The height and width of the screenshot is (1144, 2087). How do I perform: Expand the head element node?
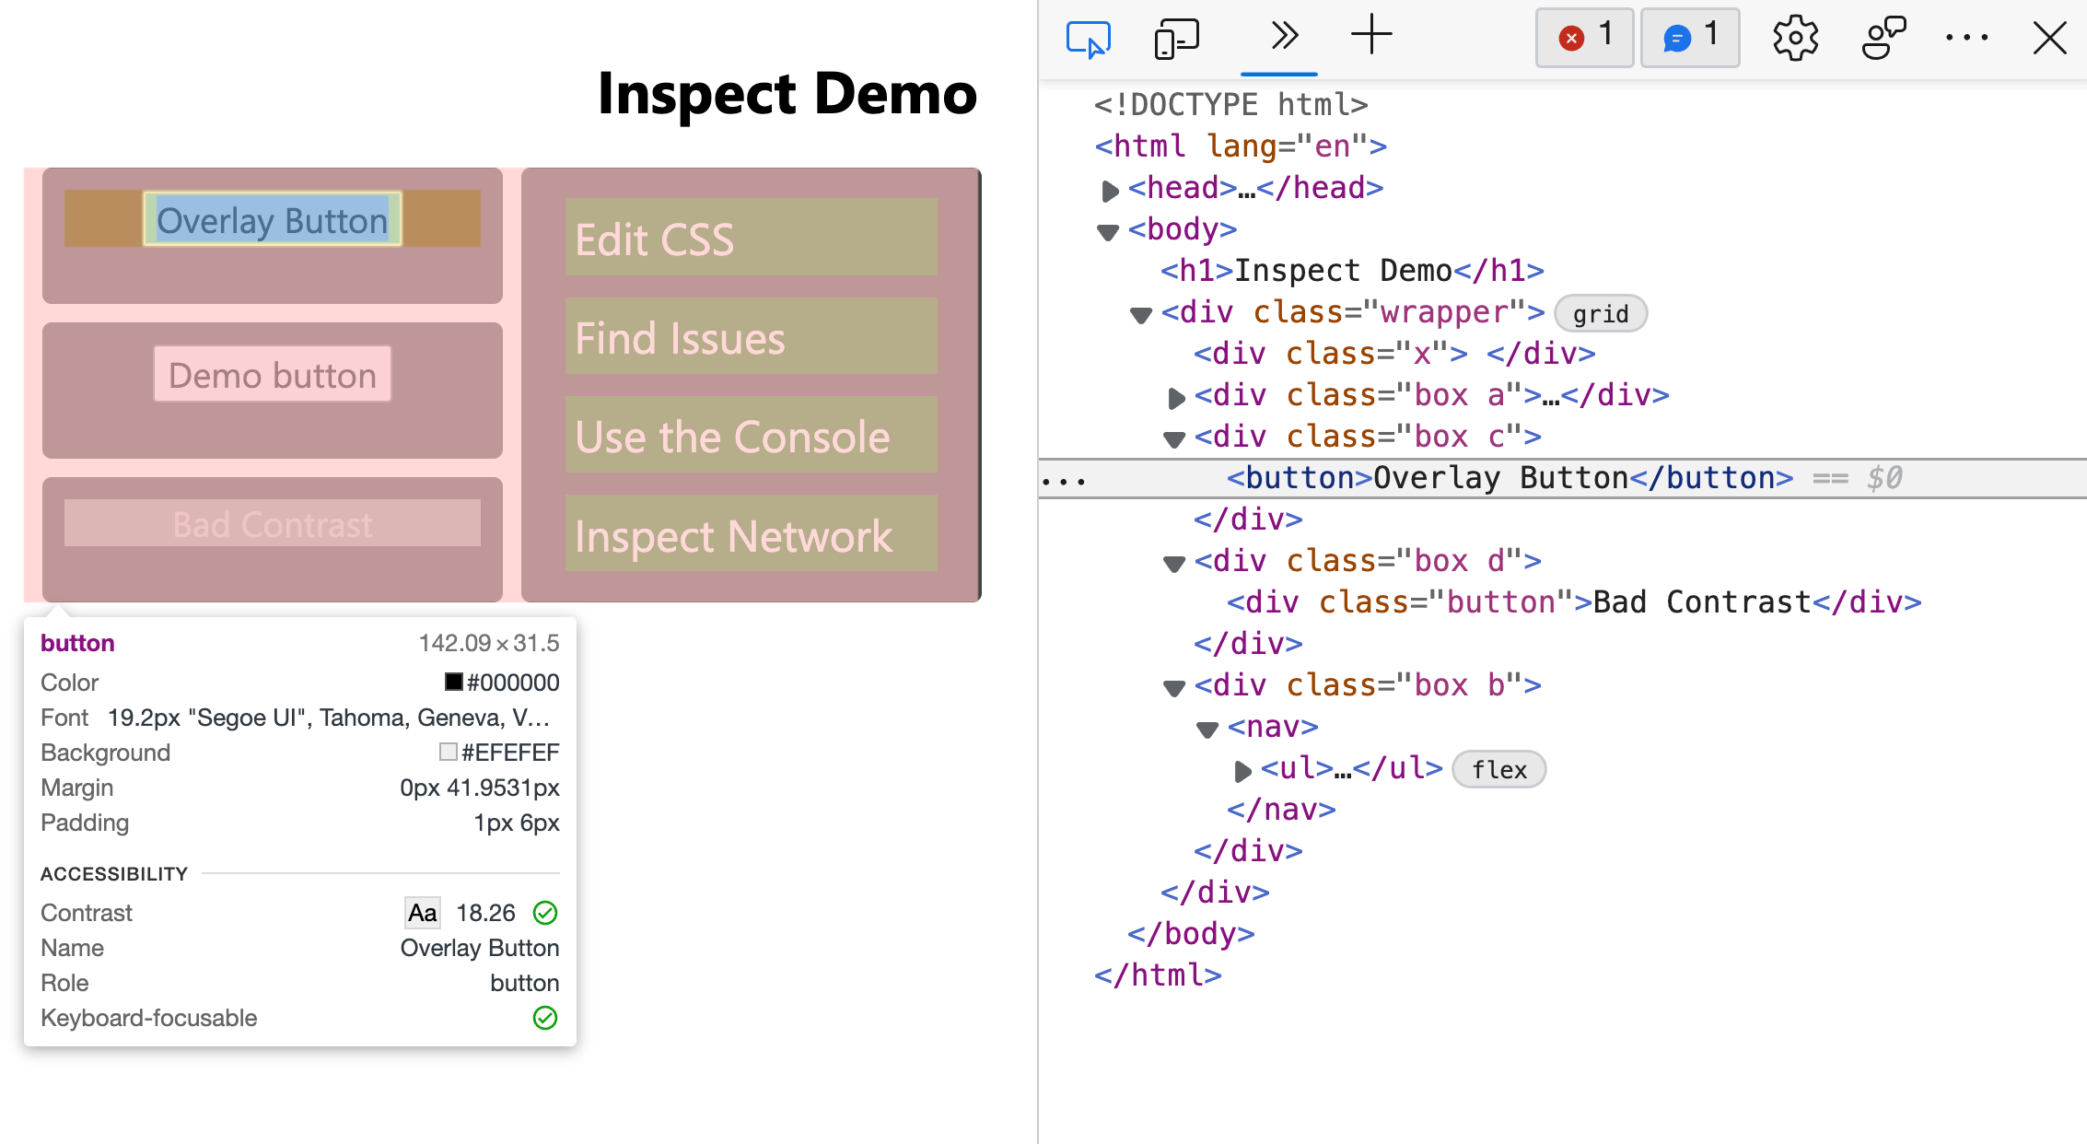[x=1110, y=191]
